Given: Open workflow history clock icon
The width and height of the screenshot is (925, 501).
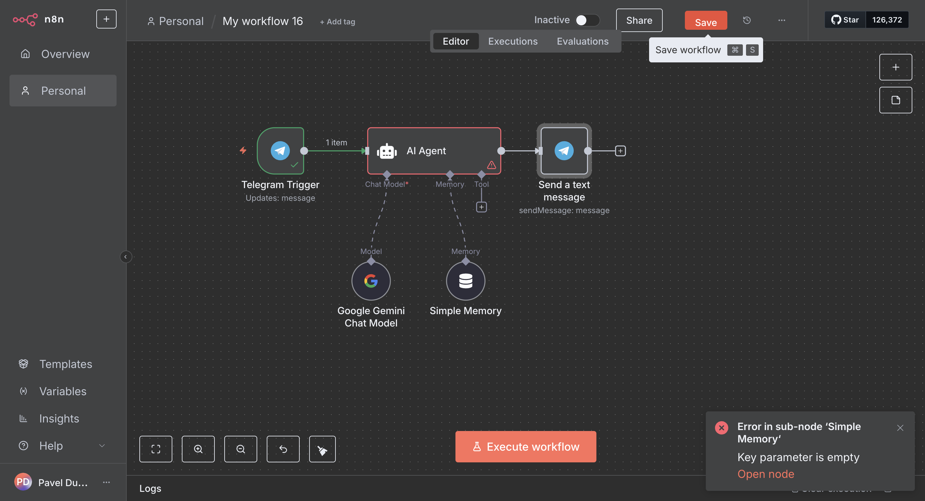Looking at the screenshot, I should 747,20.
